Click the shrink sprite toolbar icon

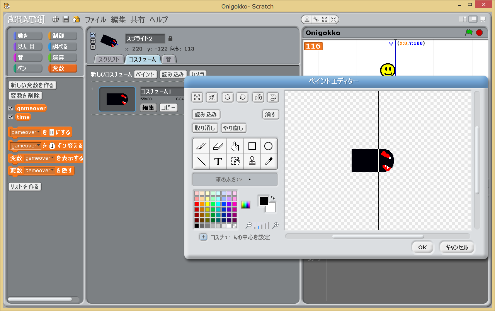pyautogui.click(x=333, y=19)
